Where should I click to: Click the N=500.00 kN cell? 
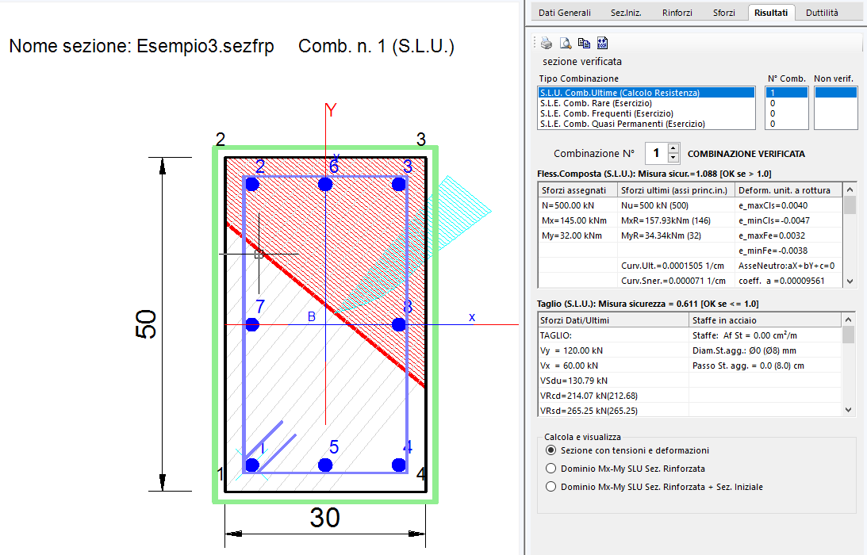point(577,205)
